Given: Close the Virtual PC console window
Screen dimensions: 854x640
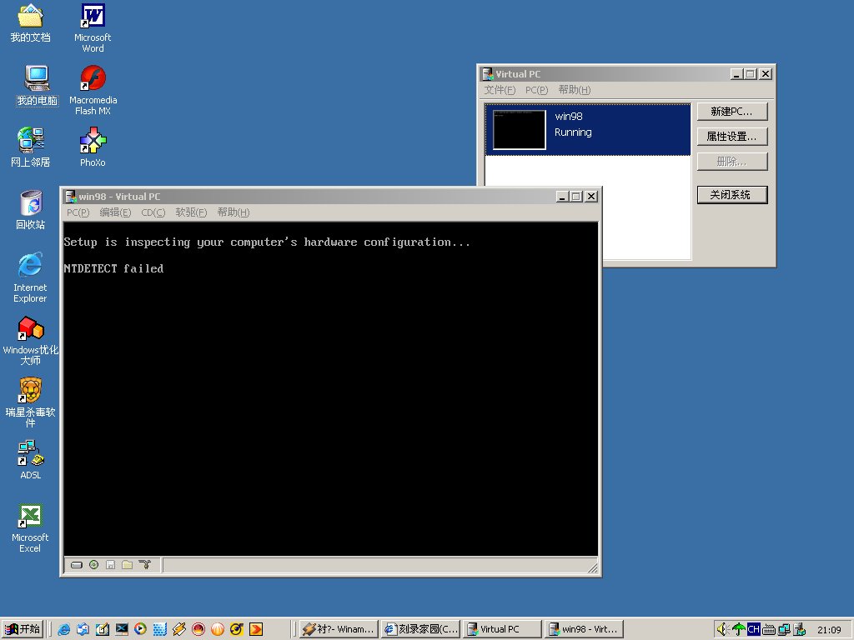Looking at the screenshot, I should pos(766,74).
